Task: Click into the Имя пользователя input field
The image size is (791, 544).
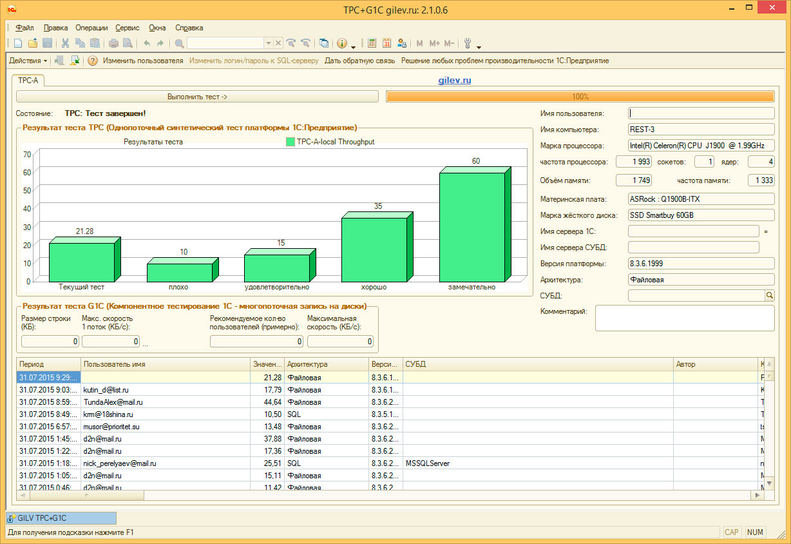Action: click(701, 113)
